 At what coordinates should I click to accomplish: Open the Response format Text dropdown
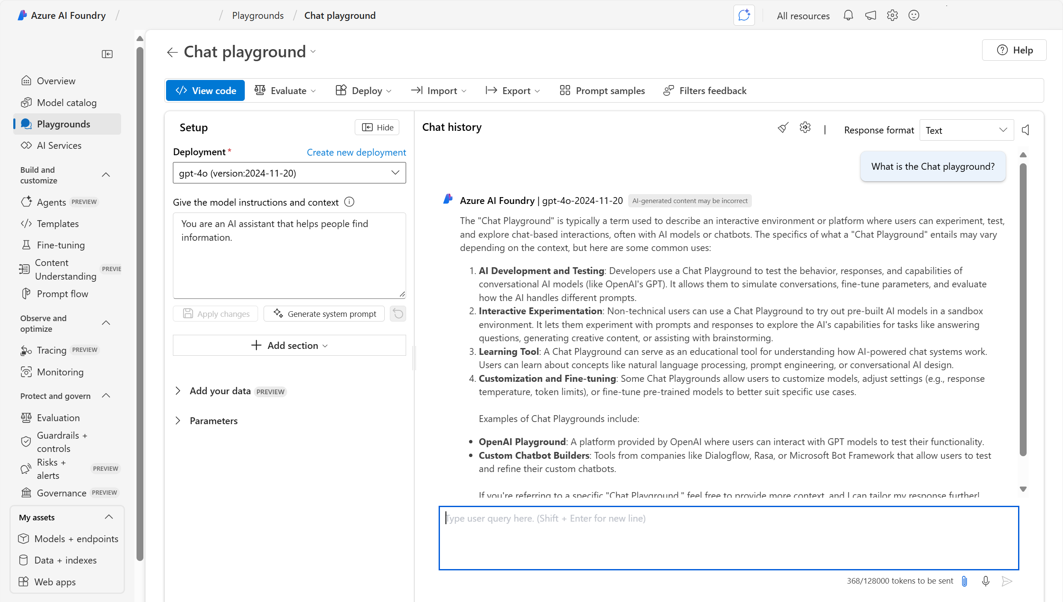(x=966, y=130)
